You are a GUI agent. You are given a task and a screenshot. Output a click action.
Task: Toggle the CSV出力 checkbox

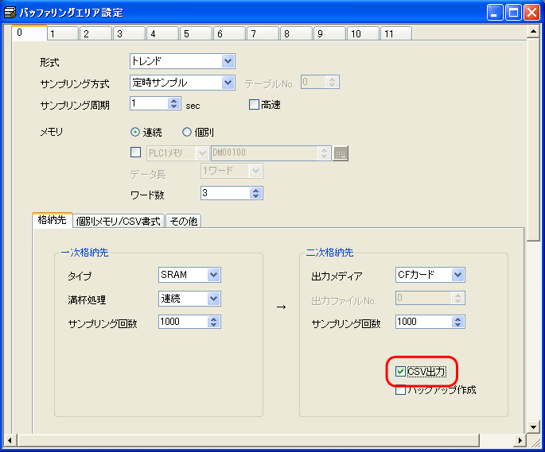coord(401,371)
